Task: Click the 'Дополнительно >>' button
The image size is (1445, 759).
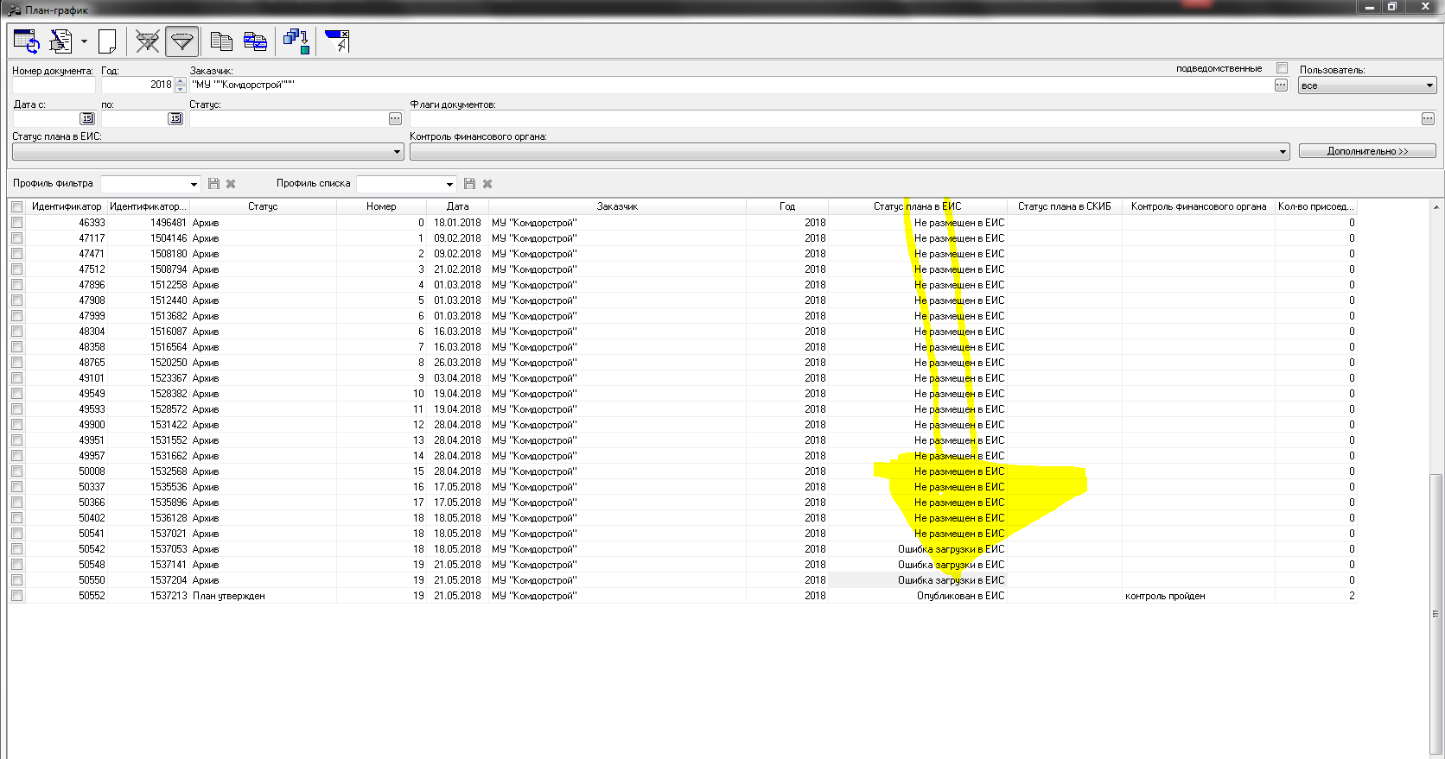Action: [1366, 151]
